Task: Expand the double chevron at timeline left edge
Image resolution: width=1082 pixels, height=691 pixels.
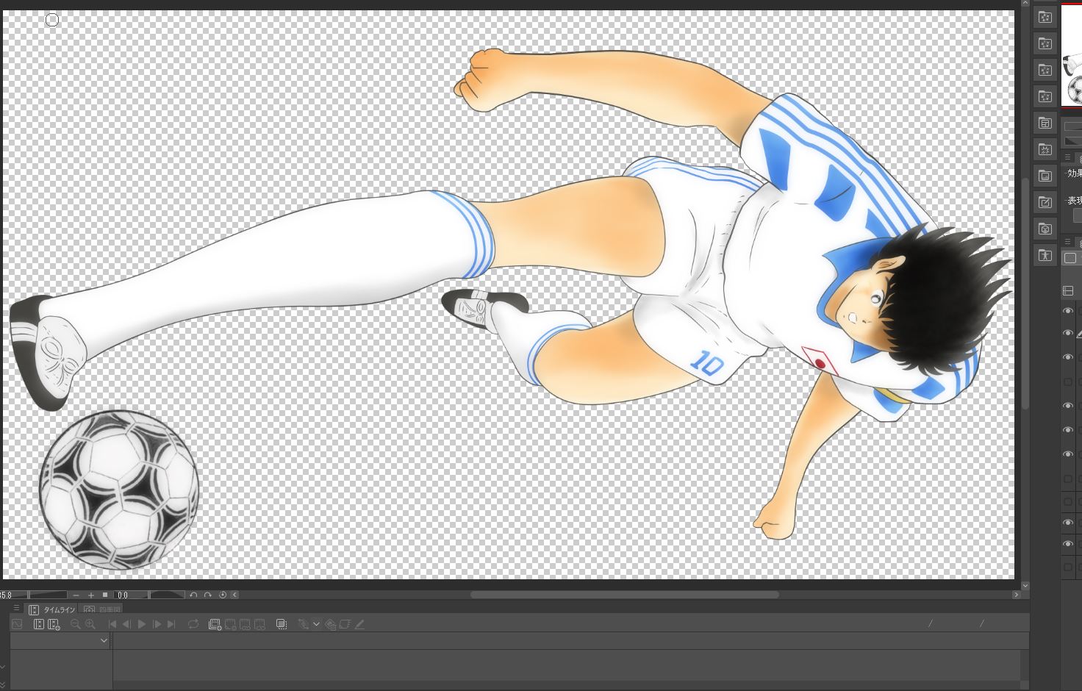Action: [3, 684]
